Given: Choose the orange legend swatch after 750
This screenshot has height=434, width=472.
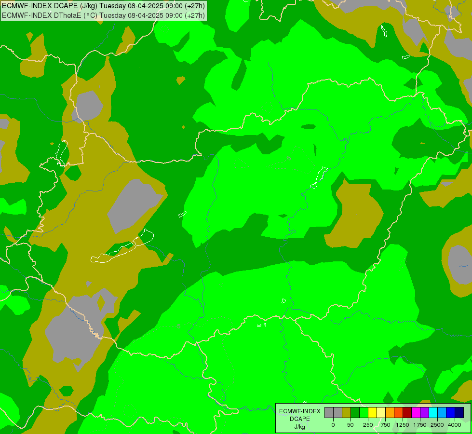Looking at the screenshot, I should pyautogui.click(x=390, y=413).
